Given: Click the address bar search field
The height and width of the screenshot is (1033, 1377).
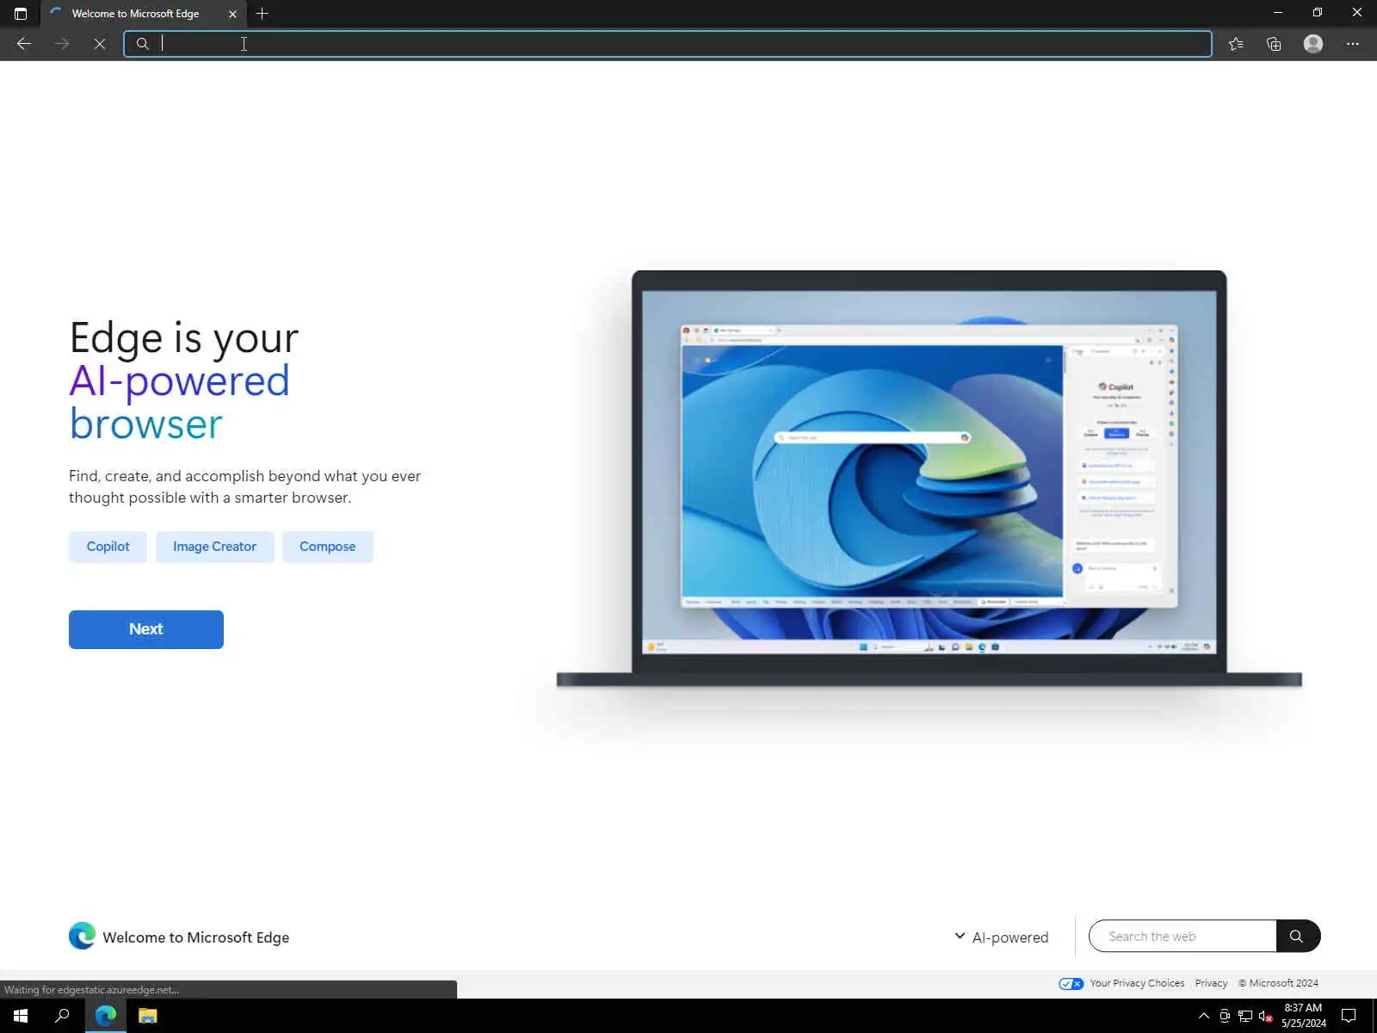Looking at the screenshot, I should (x=668, y=44).
